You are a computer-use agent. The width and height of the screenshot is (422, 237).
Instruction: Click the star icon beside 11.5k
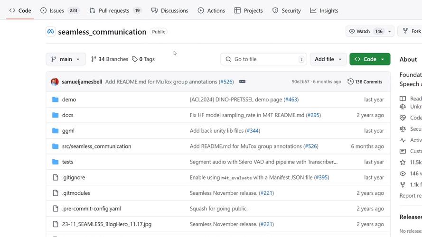(x=403, y=162)
